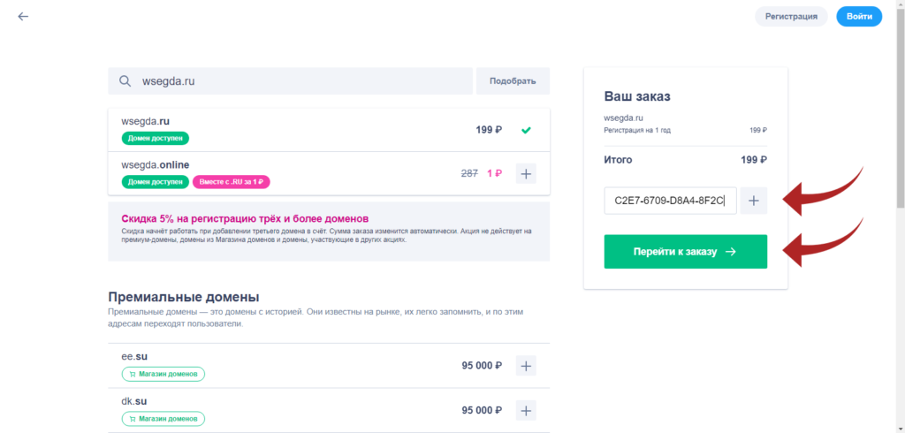
Task: Focus the promo code input field
Action: pyautogui.click(x=671, y=201)
